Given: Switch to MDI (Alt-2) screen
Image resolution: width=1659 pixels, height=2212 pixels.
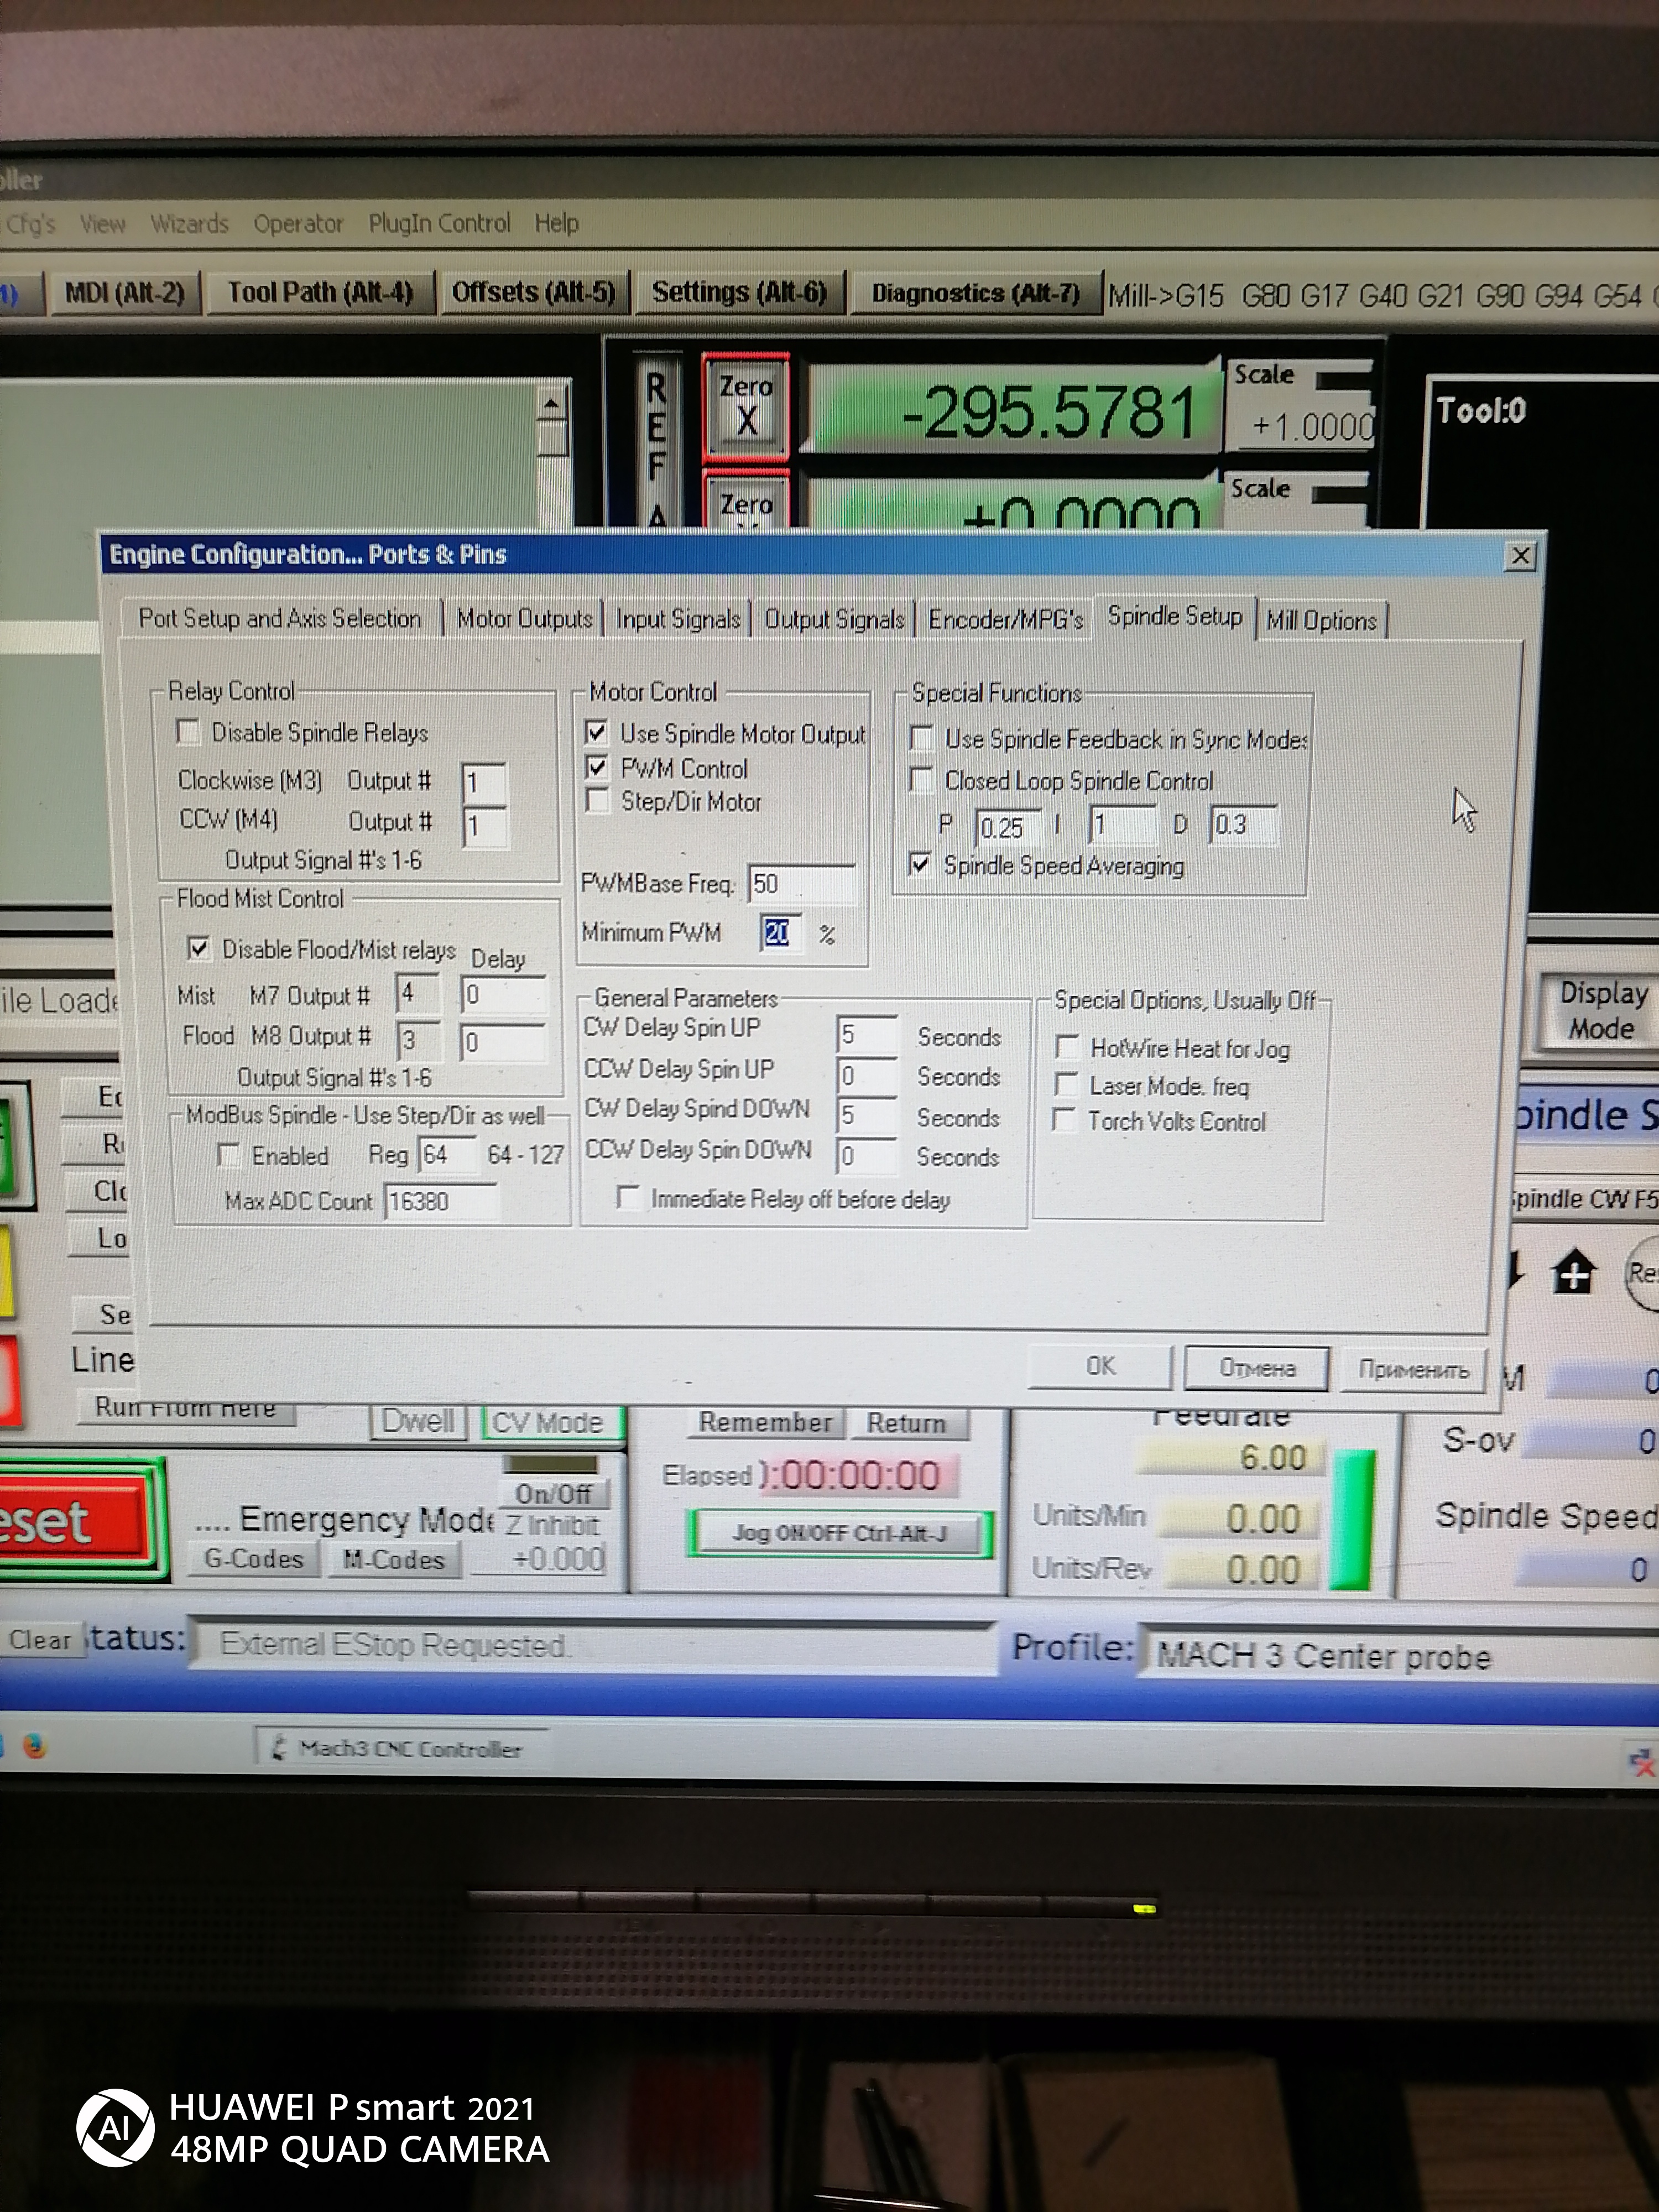Looking at the screenshot, I should 125,293.
